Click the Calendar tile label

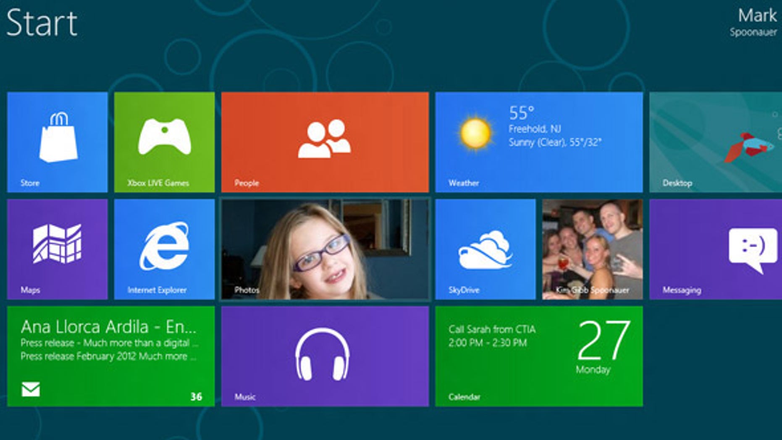point(464,397)
